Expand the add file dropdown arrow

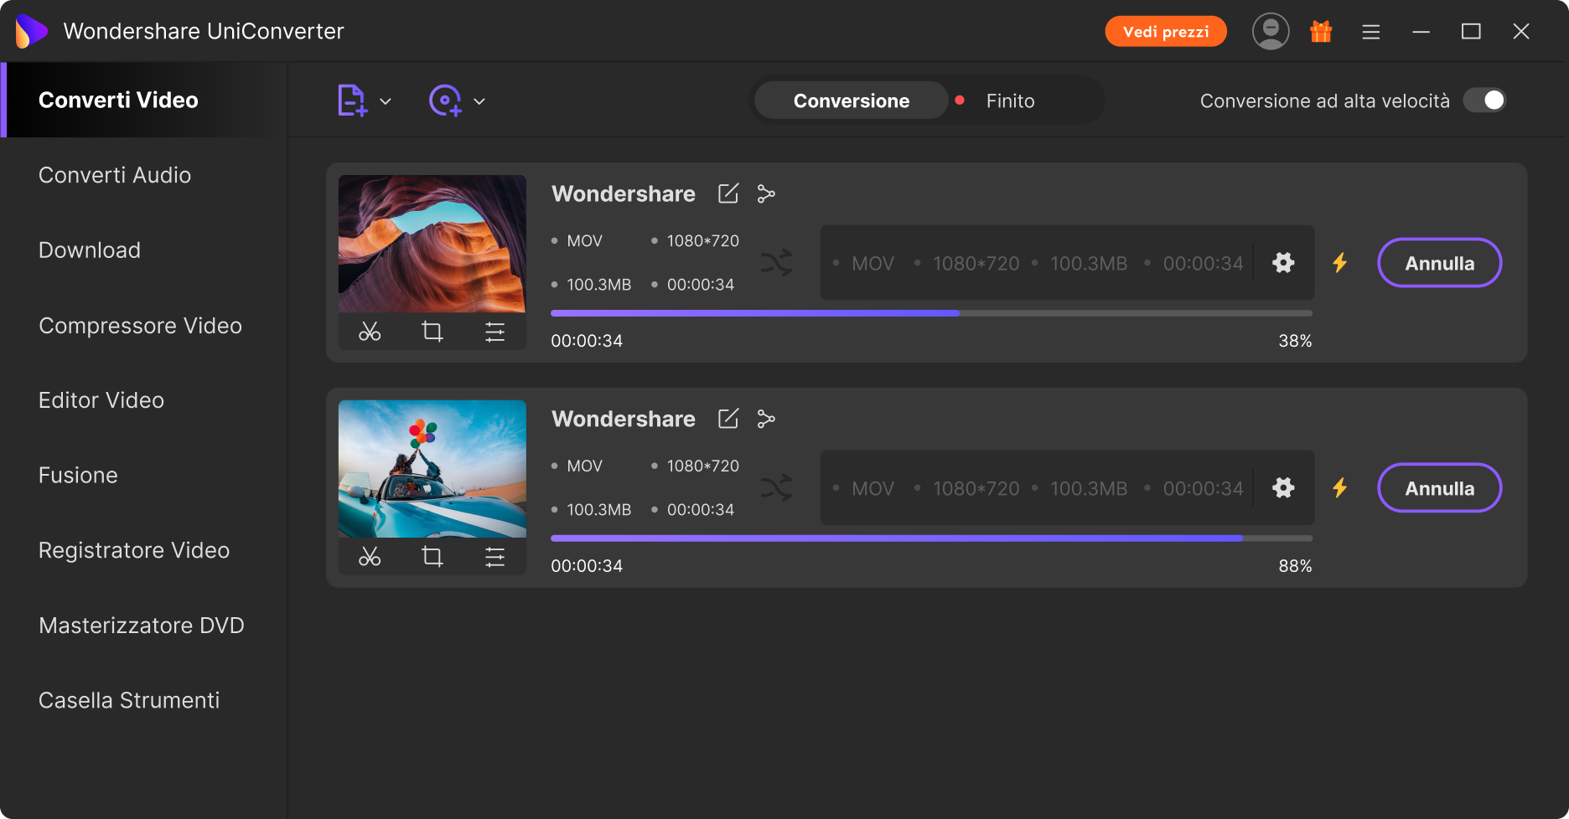point(386,101)
